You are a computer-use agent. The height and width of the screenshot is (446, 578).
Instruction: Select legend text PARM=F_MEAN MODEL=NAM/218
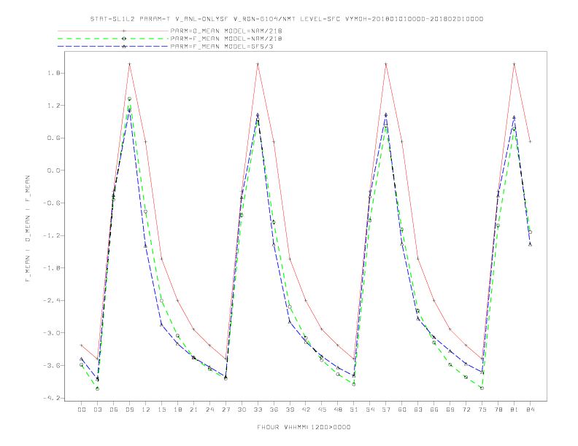(x=226, y=39)
